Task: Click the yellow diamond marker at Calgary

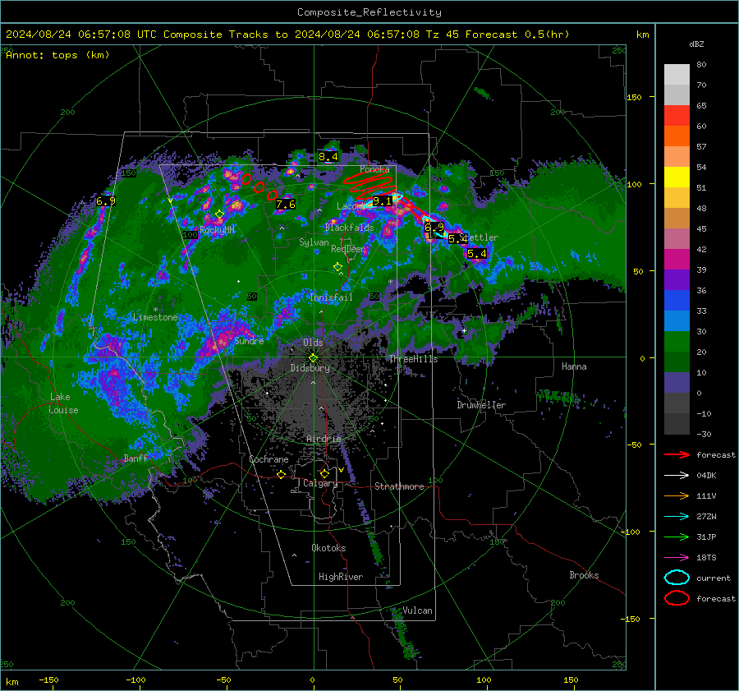Action: pyautogui.click(x=324, y=473)
